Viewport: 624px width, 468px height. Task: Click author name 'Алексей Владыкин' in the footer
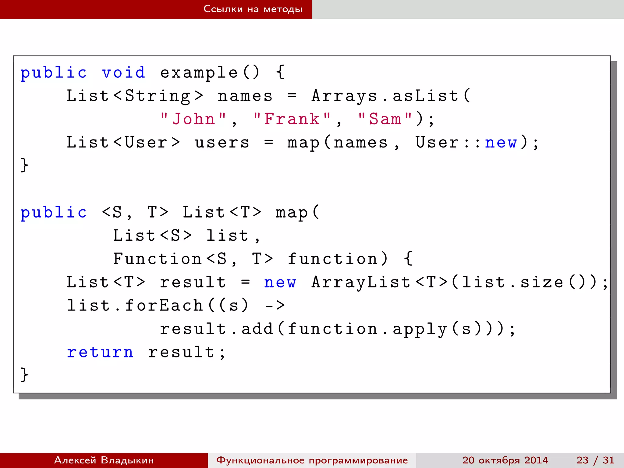point(104,460)
